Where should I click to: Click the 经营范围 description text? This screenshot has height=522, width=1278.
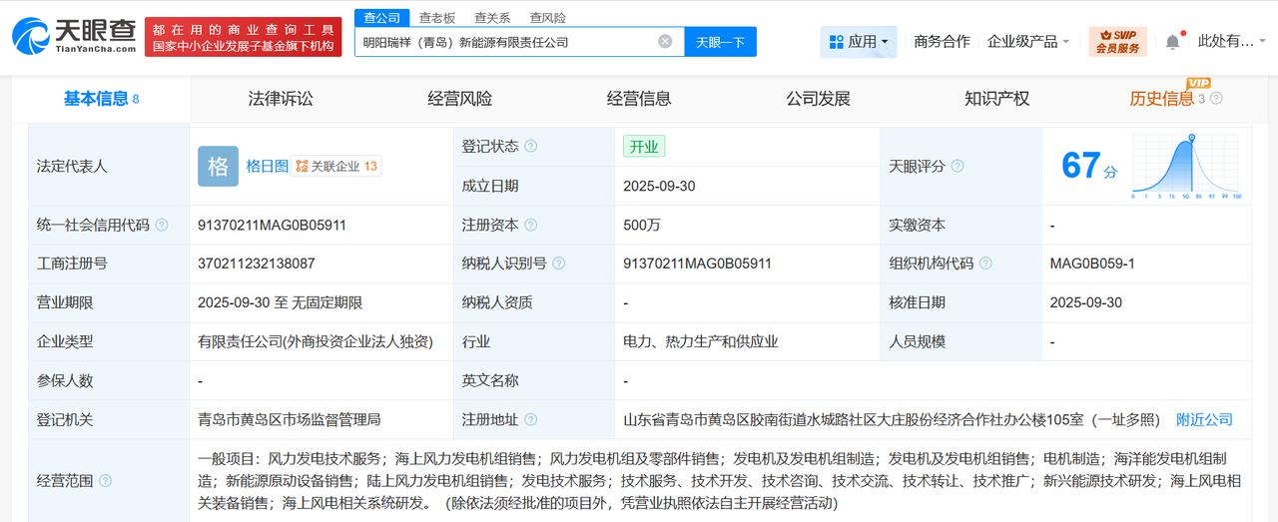(719, 481)
